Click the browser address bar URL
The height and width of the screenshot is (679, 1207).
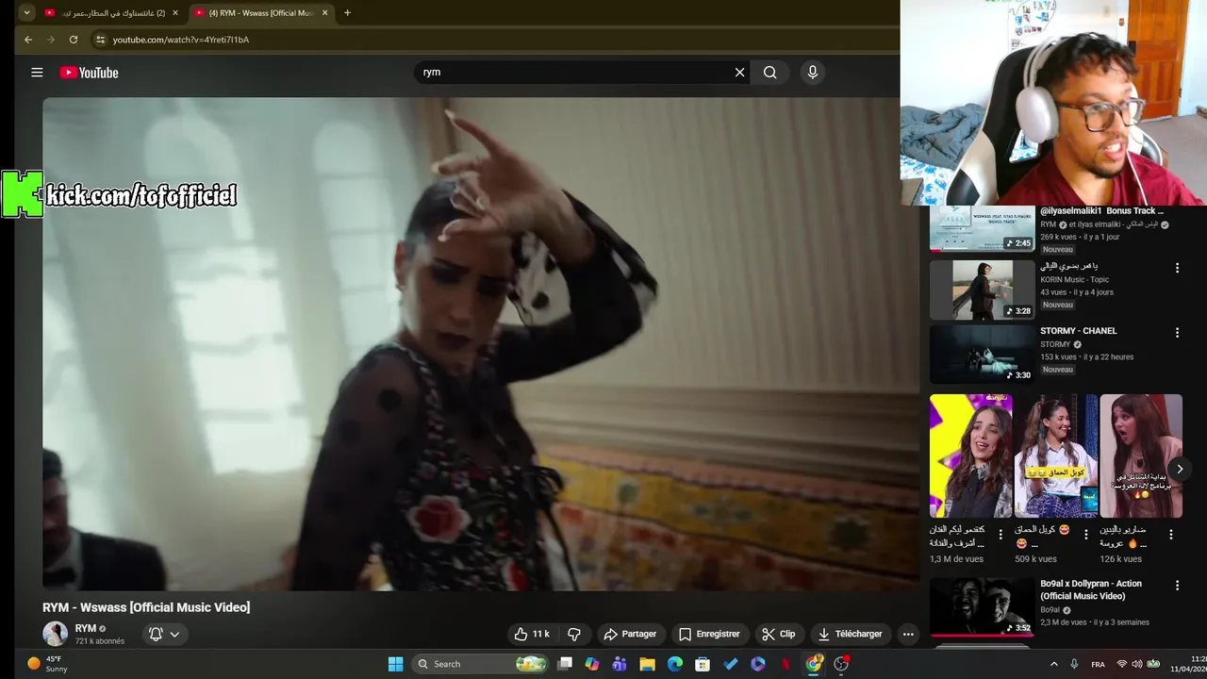181,40
